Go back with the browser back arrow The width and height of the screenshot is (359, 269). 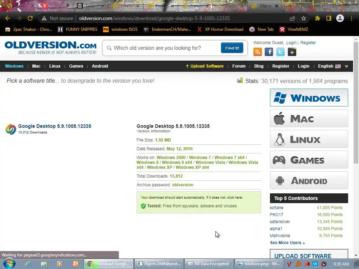(8, 18)
